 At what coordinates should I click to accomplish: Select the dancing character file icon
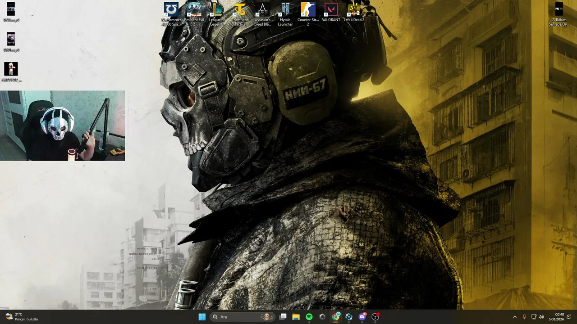11,72
